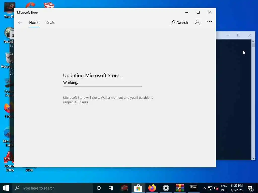Open Command Prompt taskbar icon
This screenshot has width=258, height=193.
tap(193, 188)
